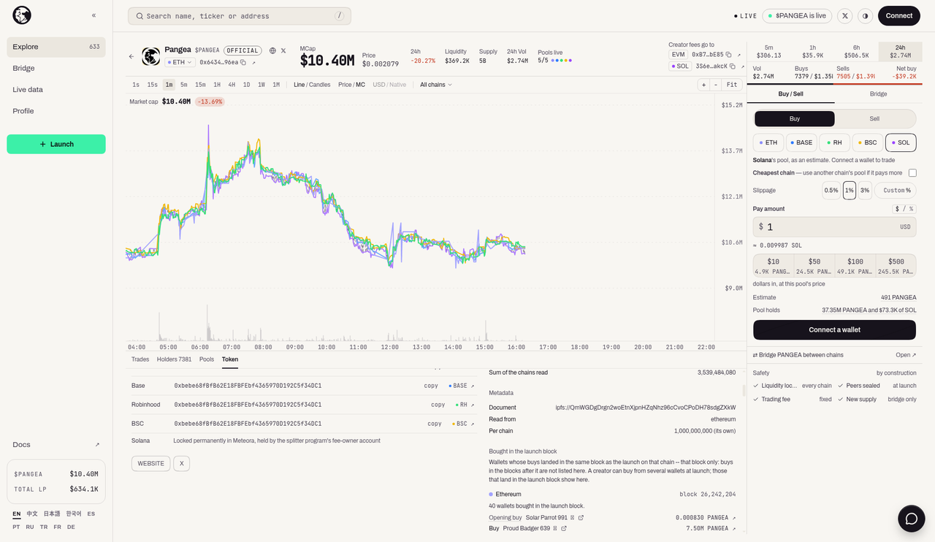The width and height of the screenshot is (935, 542).
Task: Open the 7.50M PANGEA transaction arrow
Action: tap(733, 528)
